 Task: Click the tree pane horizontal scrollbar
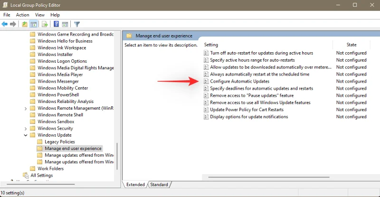(x=41, y=184)
